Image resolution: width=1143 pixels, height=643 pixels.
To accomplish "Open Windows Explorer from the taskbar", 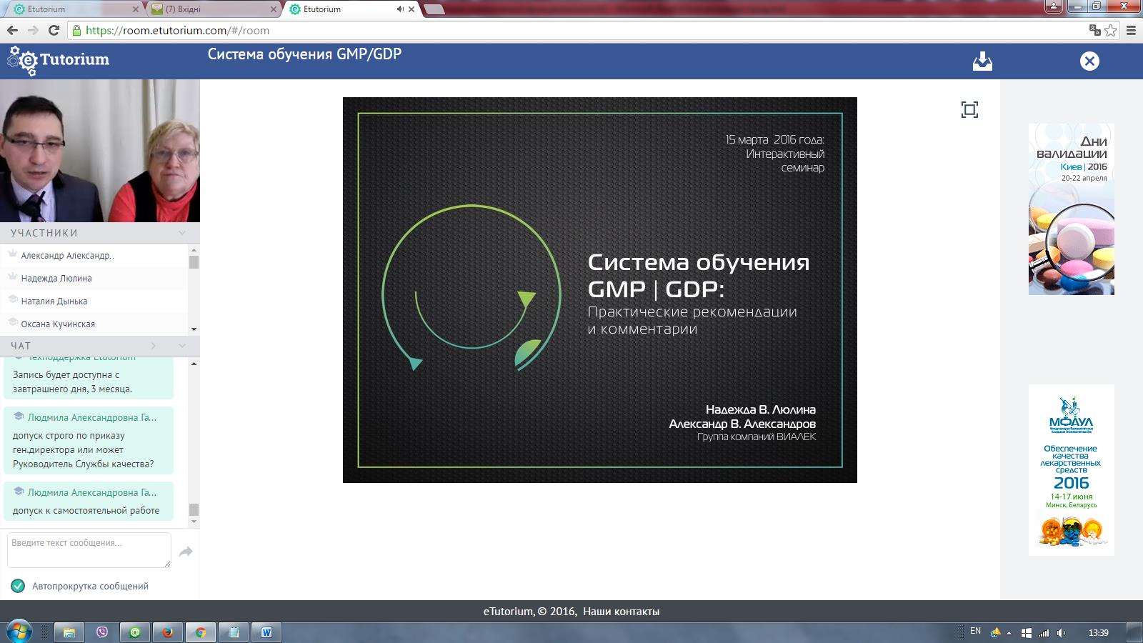I will click(x=69, y=632).
